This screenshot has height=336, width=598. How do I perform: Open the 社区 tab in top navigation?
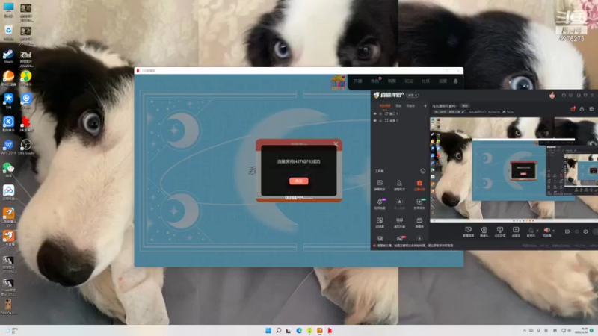tap(426, 81)
